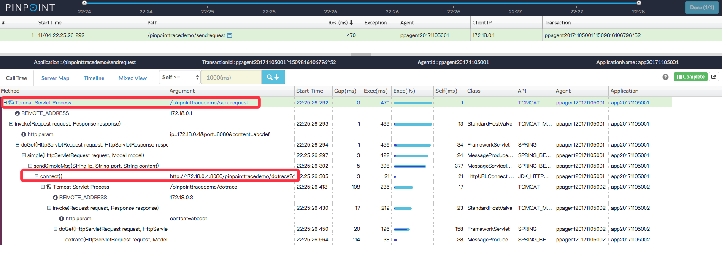
Task: Collapse the connect() node
Action: [x=37, y=176]
